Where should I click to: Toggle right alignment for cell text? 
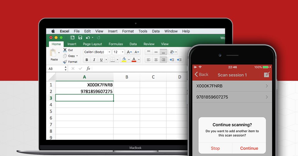point(163,60)
